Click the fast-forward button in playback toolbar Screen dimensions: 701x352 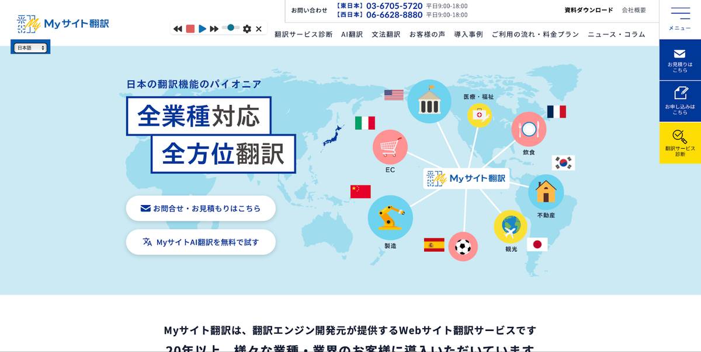tap(214, 29)
